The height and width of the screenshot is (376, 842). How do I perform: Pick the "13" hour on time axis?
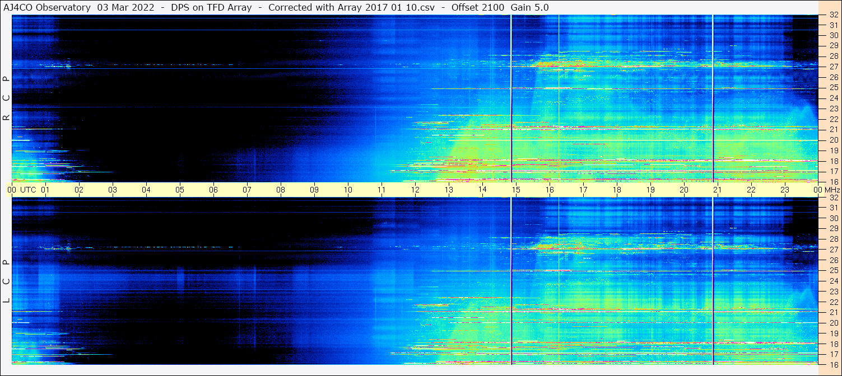[449, 190]
